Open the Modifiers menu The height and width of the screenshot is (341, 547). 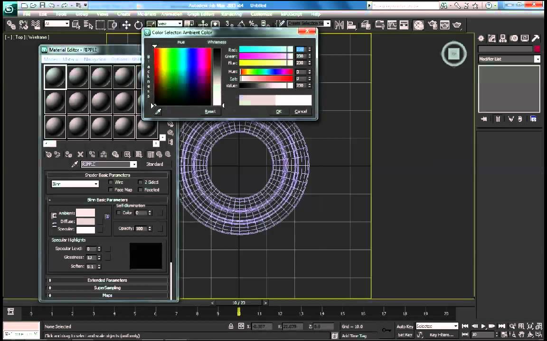pos(147,14)
